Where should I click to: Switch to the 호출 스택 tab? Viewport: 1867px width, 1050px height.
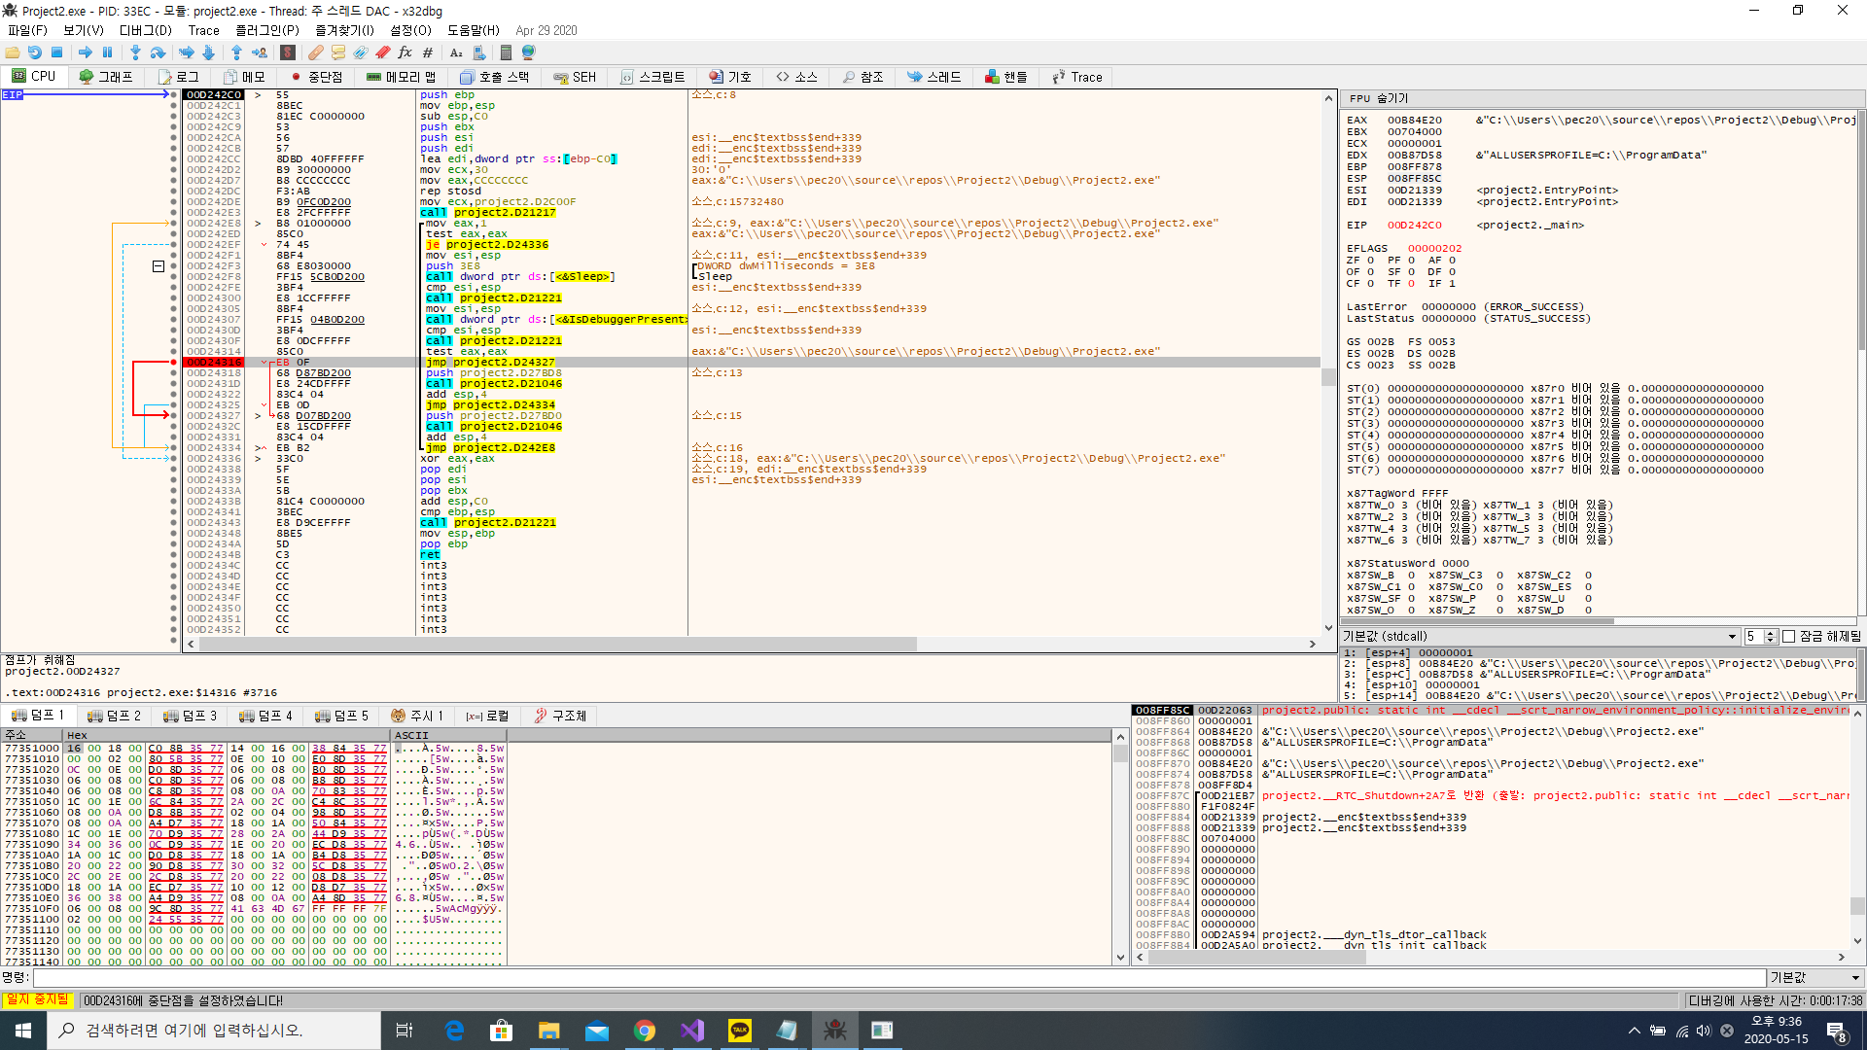tap(495, 77)
